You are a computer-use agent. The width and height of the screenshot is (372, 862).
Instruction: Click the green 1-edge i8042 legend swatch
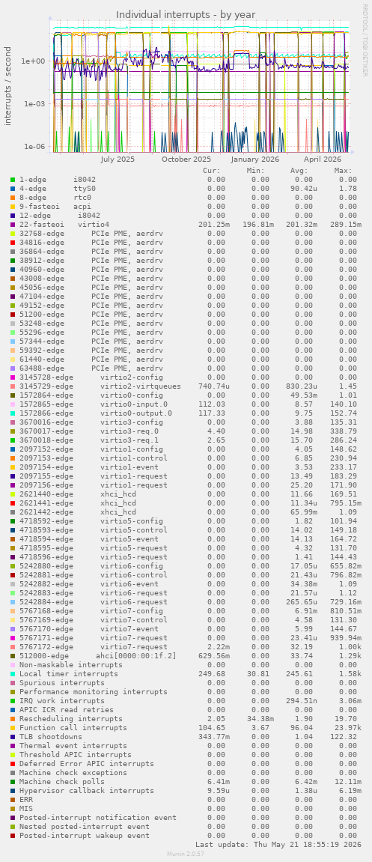[x=13, y=179]
